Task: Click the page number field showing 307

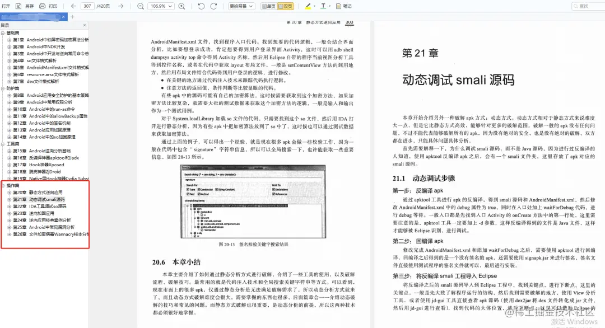Action: coord(87,6)
